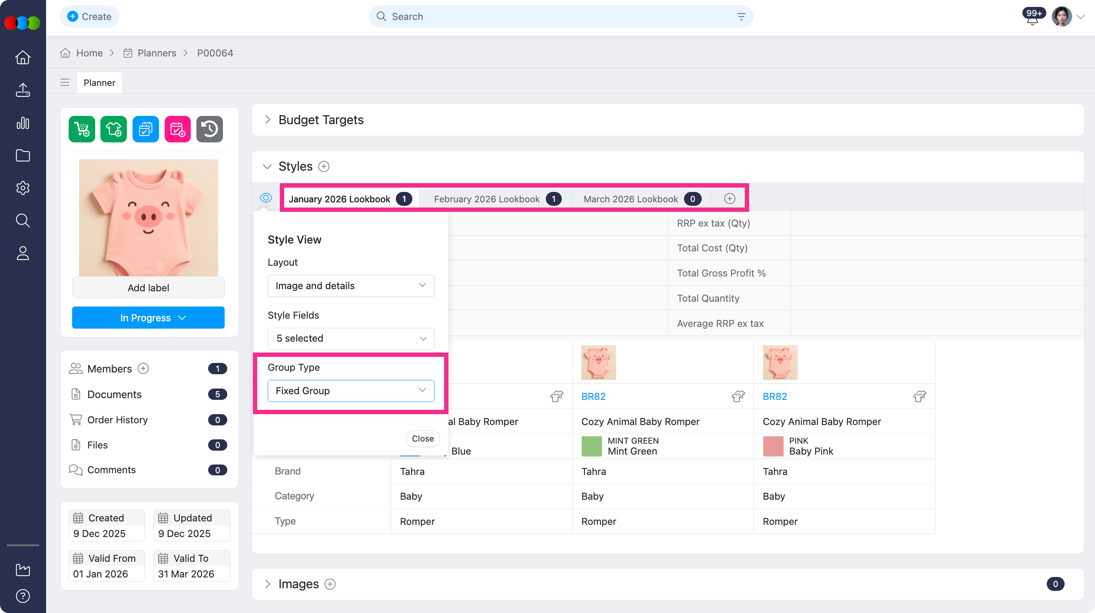Click the shirt icon beside Mint Green BR82
This screenshot has height=613, width=1095.
click(x=738, y=396)
